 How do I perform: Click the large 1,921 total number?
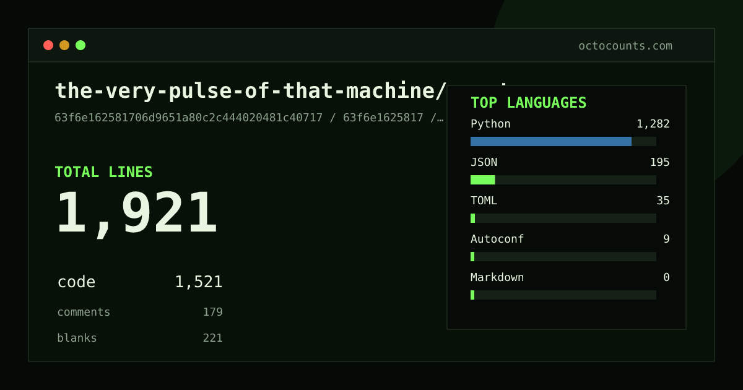tap(137, 214)
